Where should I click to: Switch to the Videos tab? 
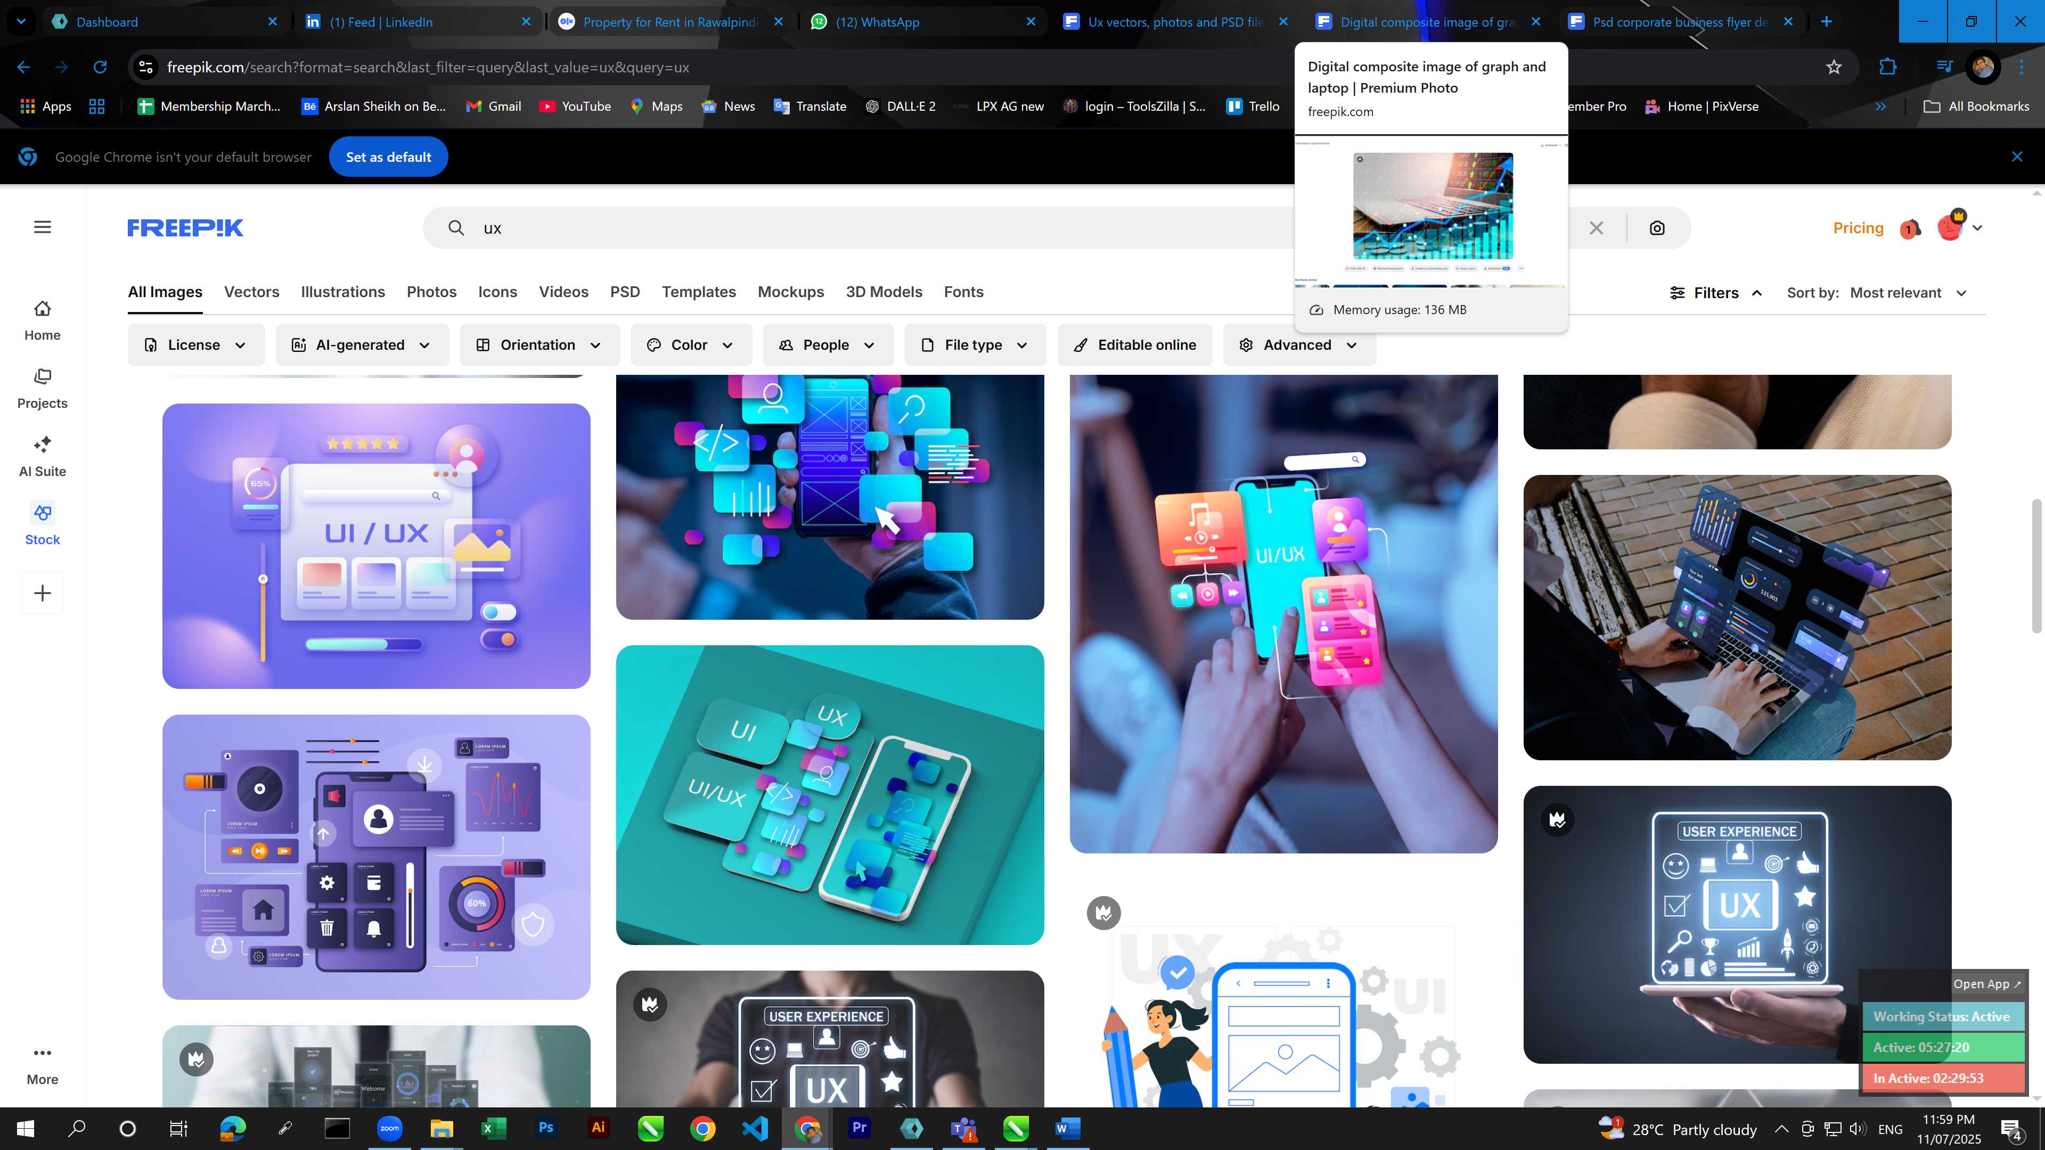click(563, 292)
